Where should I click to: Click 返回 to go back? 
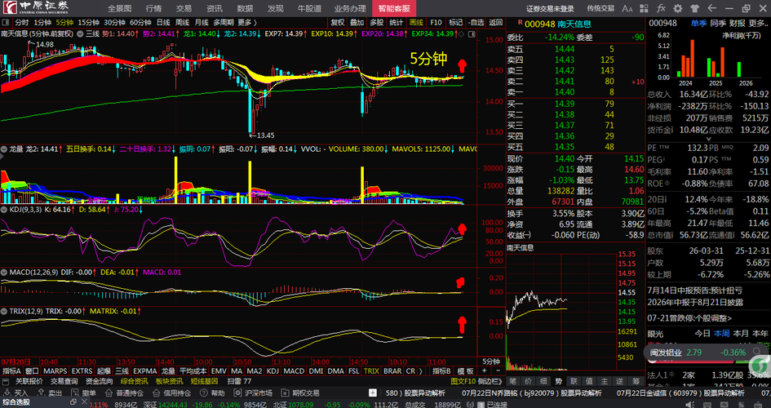tap(496, 23)
